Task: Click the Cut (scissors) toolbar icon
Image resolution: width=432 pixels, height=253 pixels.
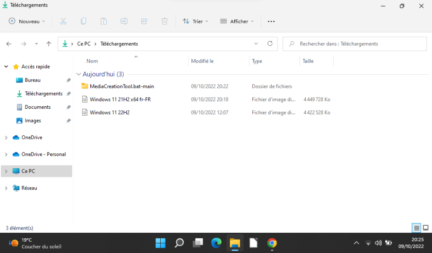Action: 63,21
